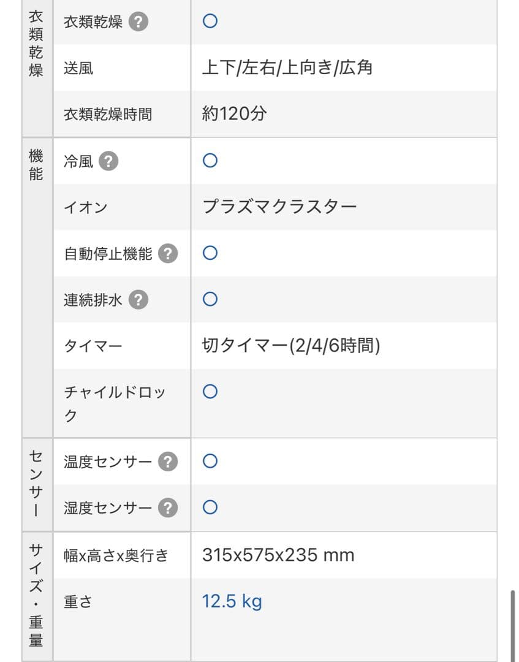Select the 衣類乾燥 circle indicator
Viewport: 519px width, 662px height.
coord(210,20)
